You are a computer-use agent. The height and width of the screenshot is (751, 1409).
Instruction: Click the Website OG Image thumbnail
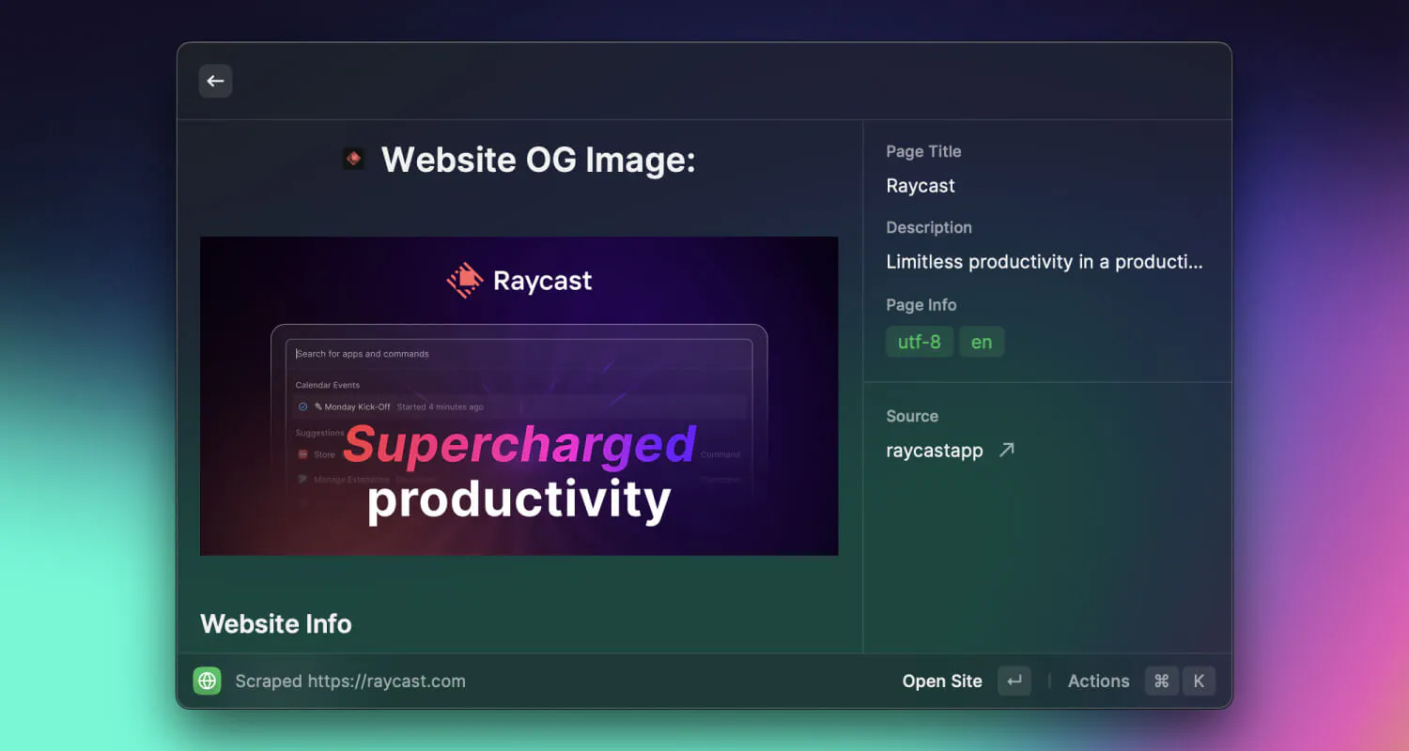pos(519,396)
